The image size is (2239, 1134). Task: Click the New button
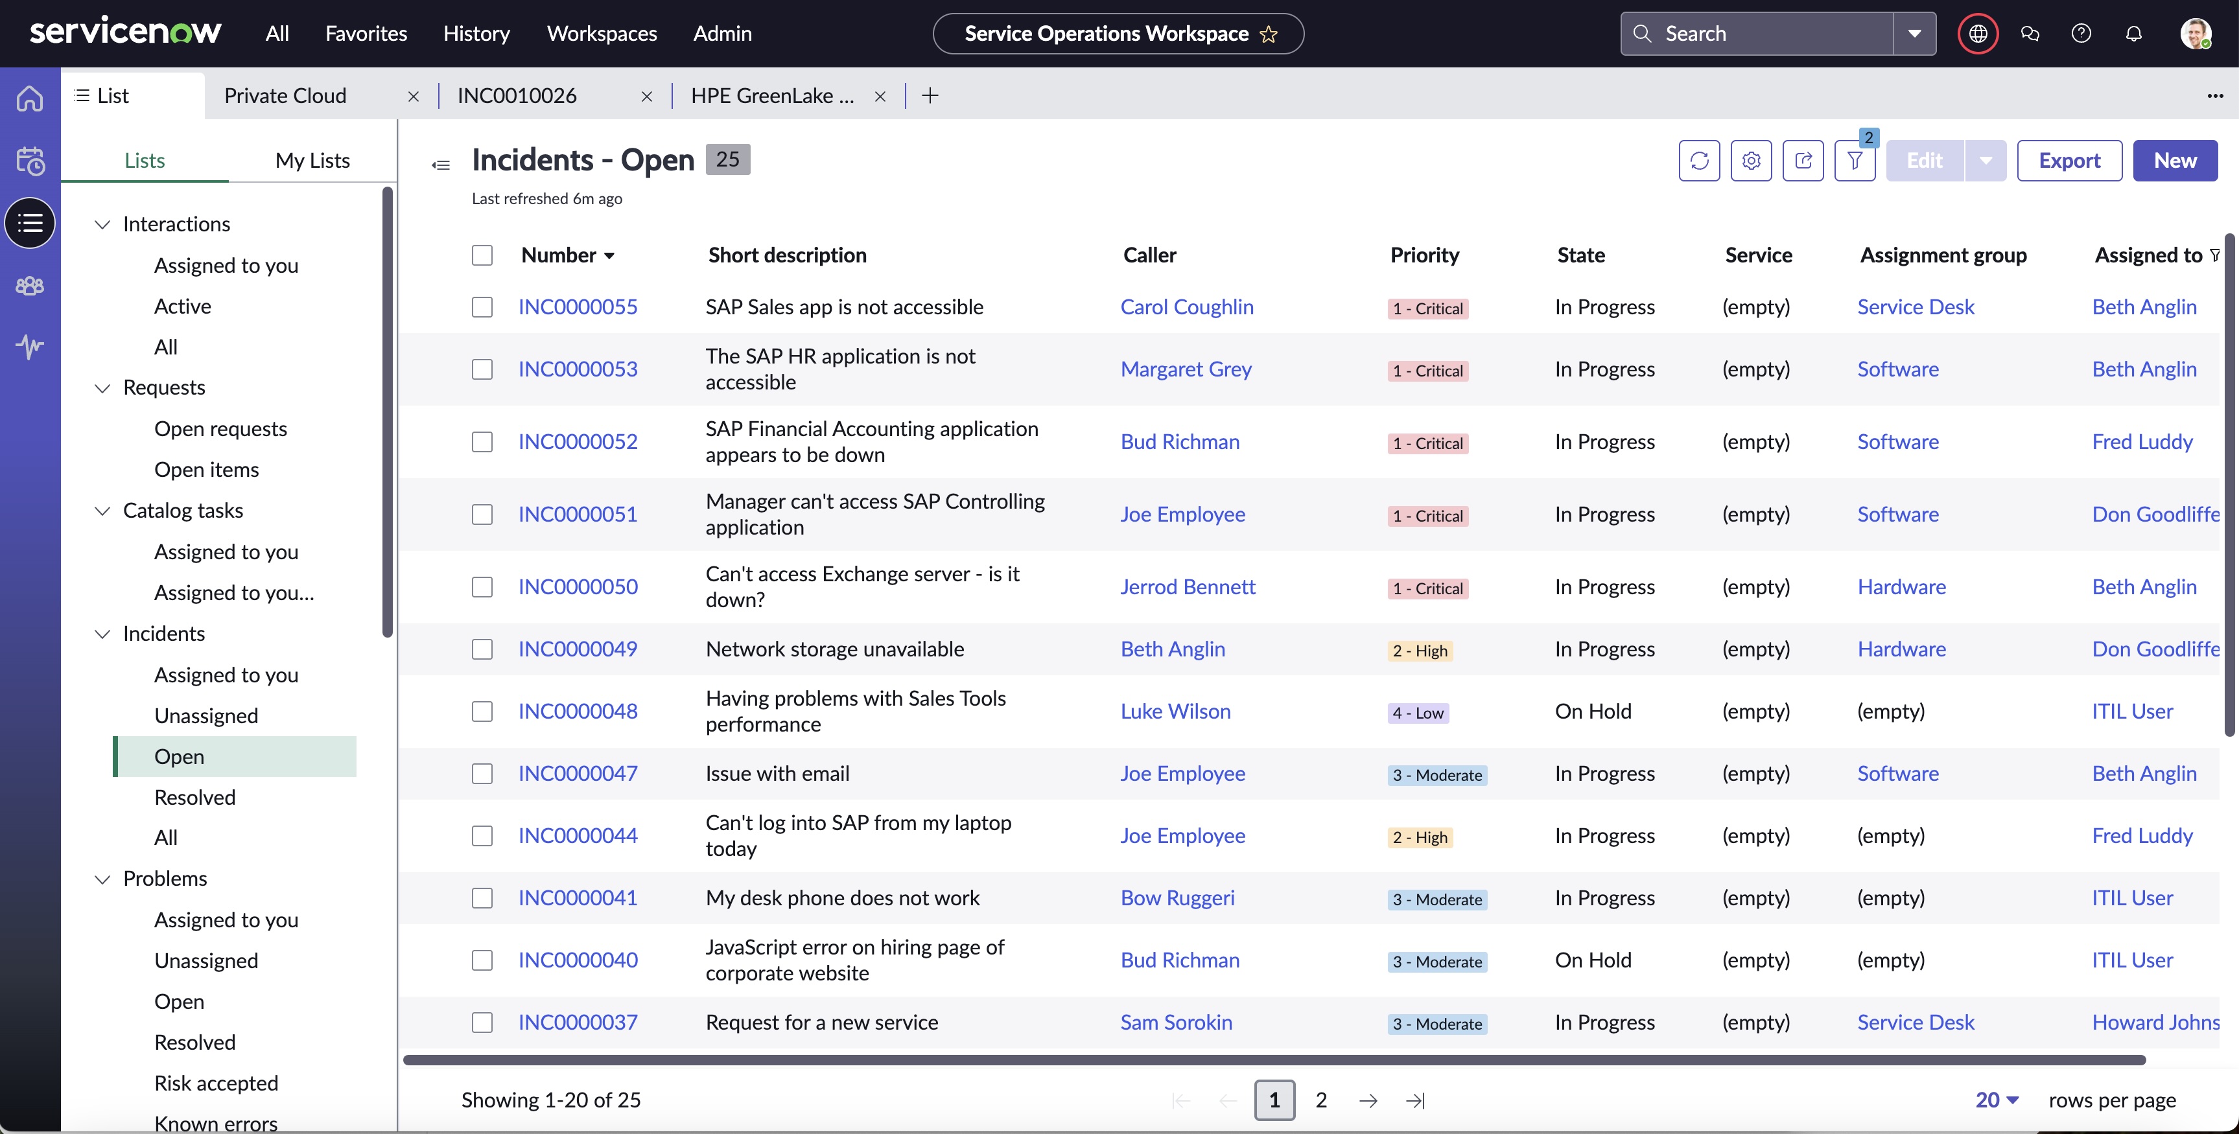2175,161
